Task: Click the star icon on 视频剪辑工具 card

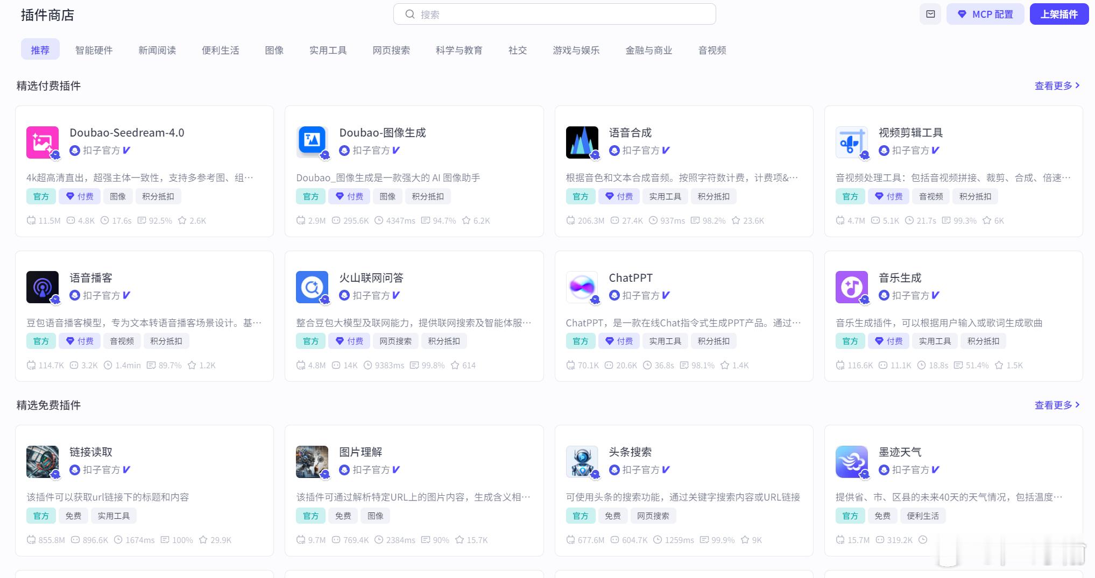Action: 987,220
